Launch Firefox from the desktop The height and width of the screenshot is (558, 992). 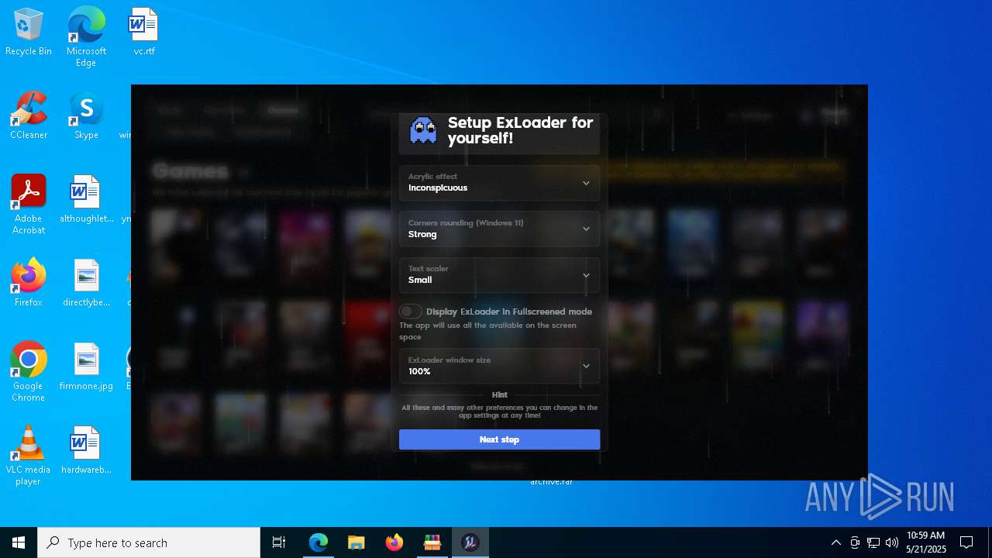coord(29,284)
